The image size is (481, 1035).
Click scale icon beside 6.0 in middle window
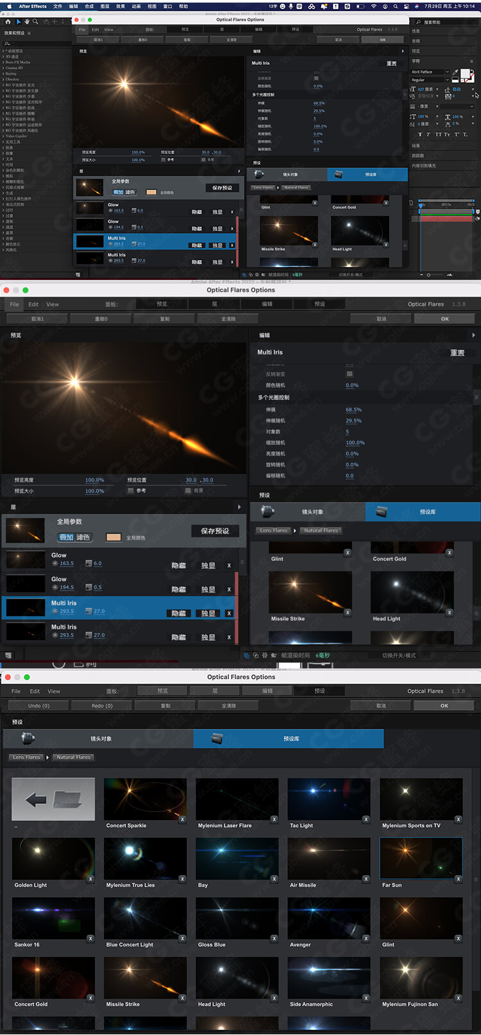coord(89,564)
